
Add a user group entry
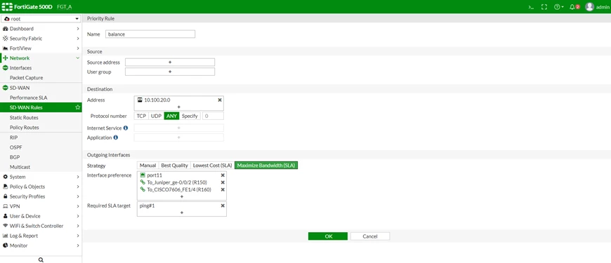tap(170, 72)
